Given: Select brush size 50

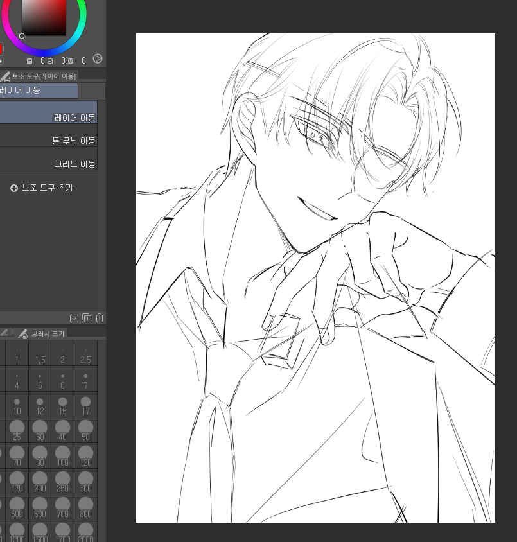Looking at the screenshot, I should pos(85,430).
